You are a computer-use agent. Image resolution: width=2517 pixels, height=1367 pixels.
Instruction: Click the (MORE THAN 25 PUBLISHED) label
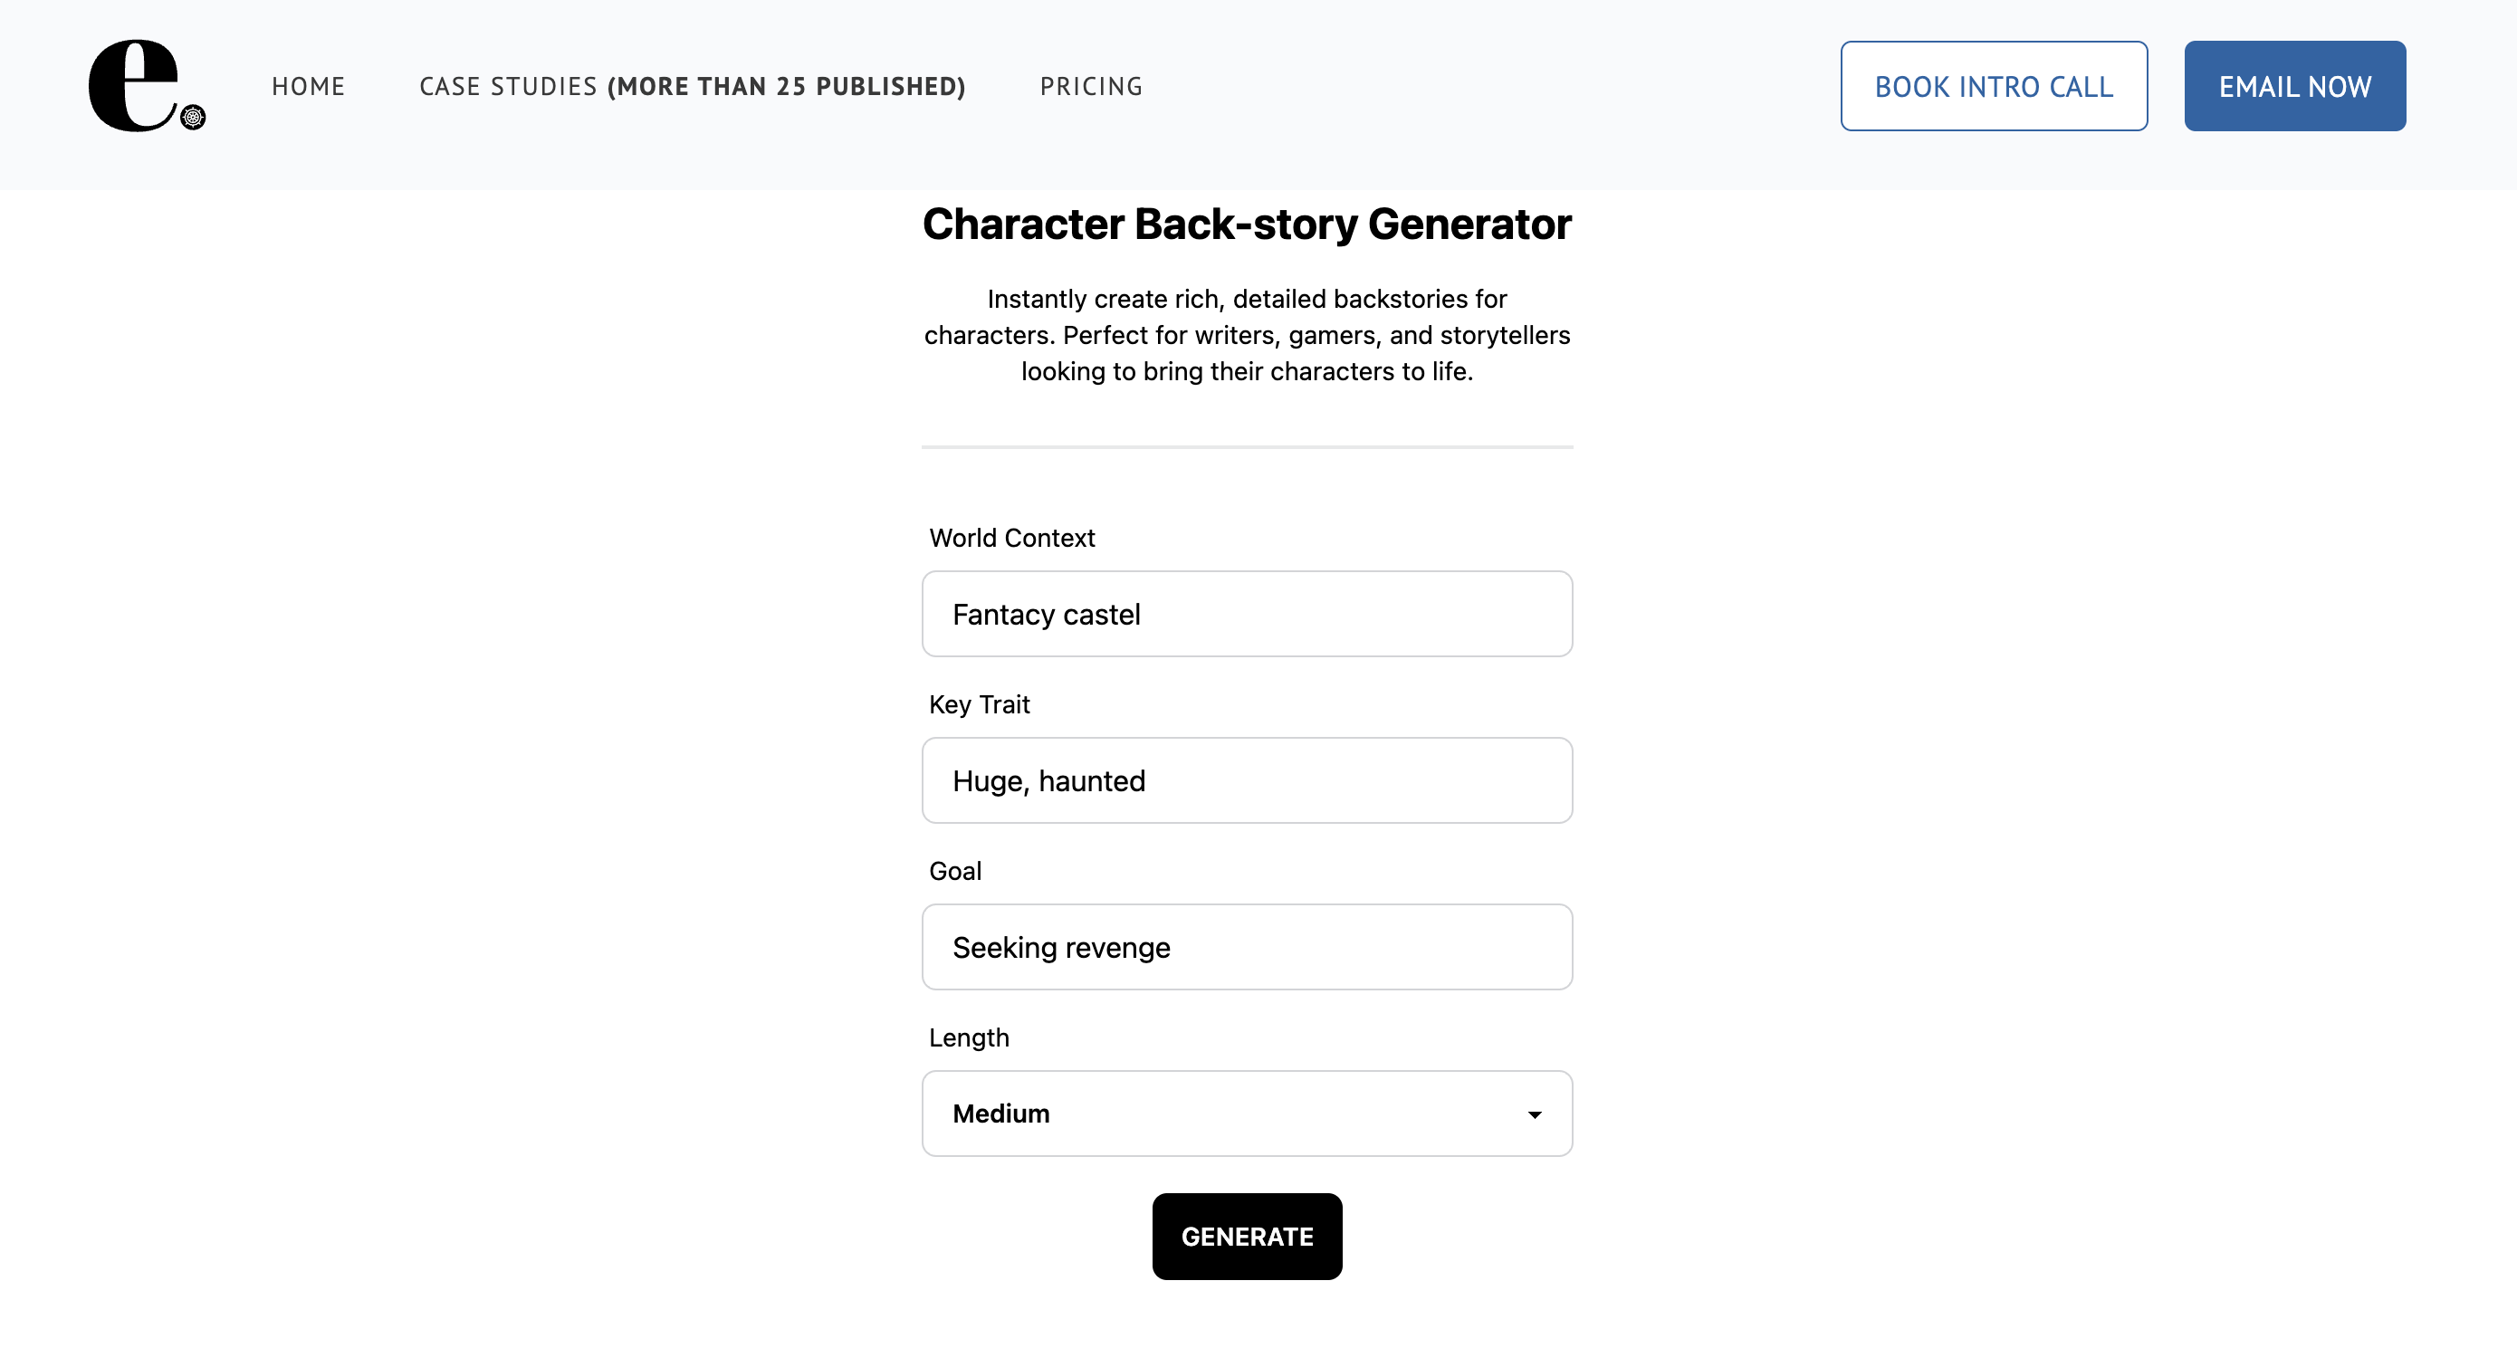pos(786,86)
